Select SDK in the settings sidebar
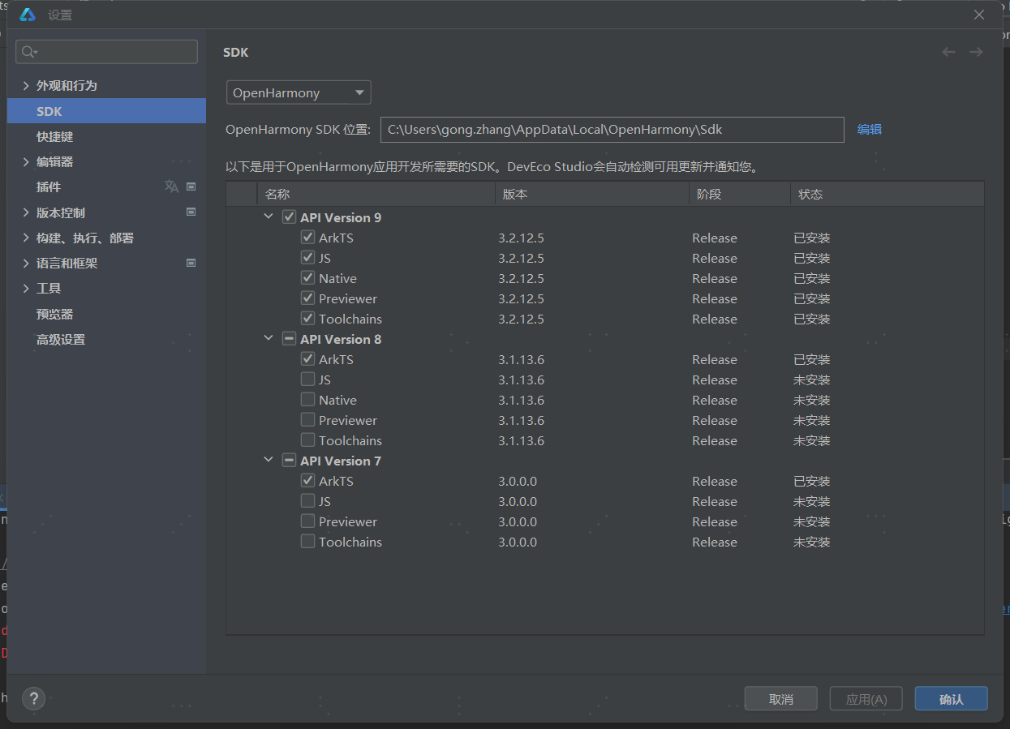The width and height of the screenshot is (1010, 729). point(106,111)
